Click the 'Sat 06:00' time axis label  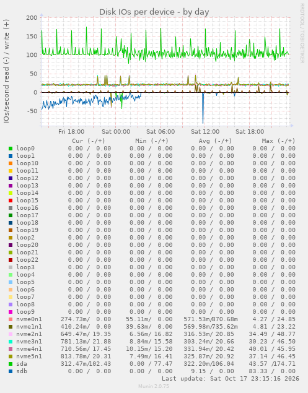tap(161, 132)
